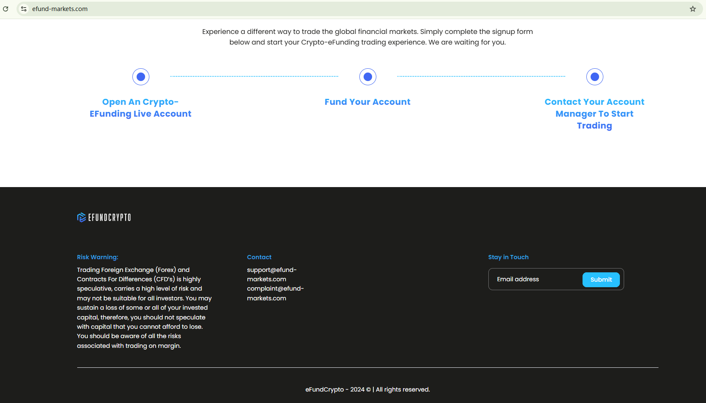Bookmark this page with the star icon
Screen dimensions: 706x403
693,9
